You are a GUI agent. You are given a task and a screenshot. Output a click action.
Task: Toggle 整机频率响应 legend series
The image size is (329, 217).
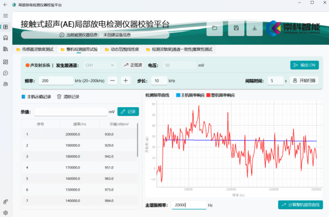[220, 95]
